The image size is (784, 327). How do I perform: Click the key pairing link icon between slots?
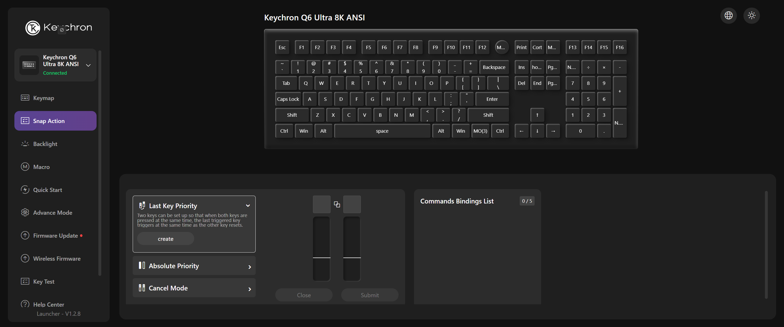337,204
